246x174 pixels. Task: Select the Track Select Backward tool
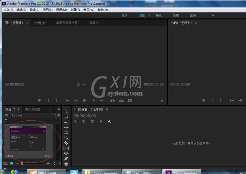66,122
